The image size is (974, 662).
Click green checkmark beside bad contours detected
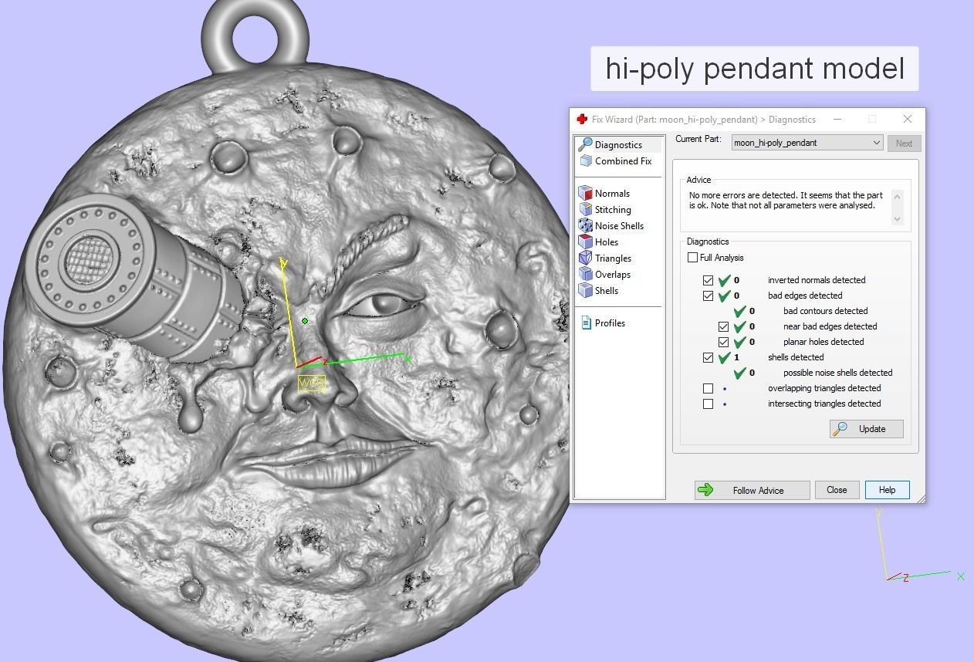[x=739, y=310]
